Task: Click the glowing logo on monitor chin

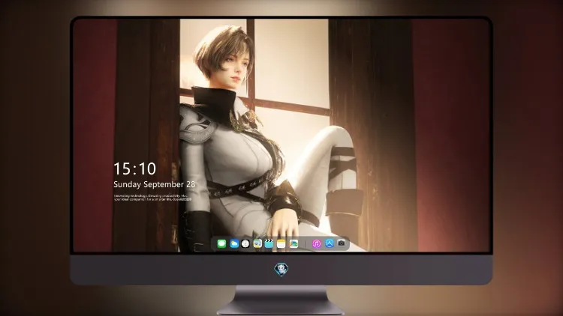Action: coord(281,270)
